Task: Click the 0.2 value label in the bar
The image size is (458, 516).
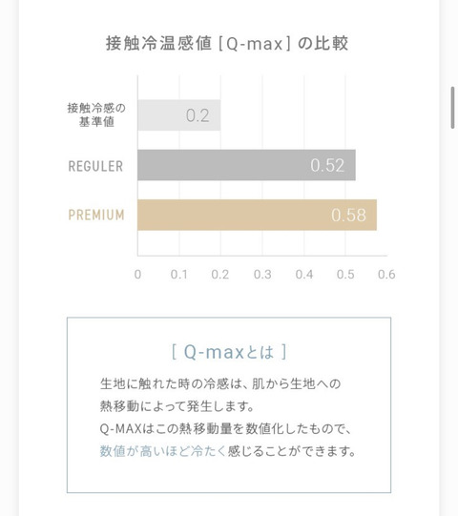Action: pyautogui.click(x=198, y=115)
